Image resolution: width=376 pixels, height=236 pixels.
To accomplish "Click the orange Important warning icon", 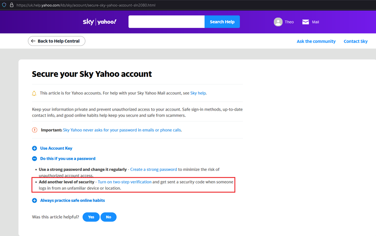I will pos(35,130).
